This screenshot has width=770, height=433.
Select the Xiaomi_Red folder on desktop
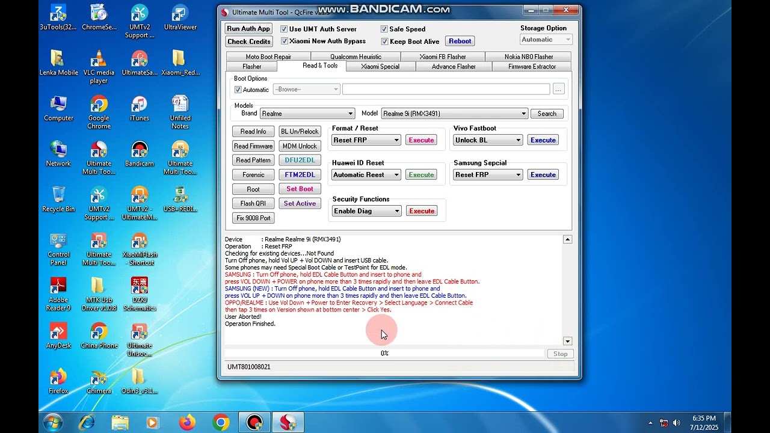(180, 63)
